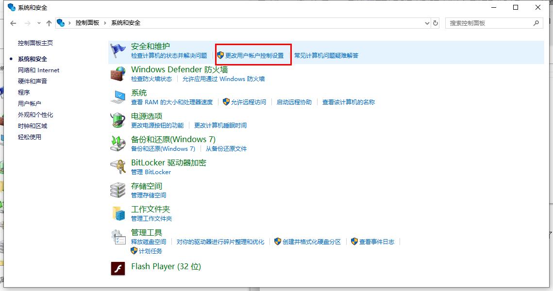Open 更改计算机睡眠时间 link
Image resolution: width=553 pixels, height=291 pixels.
click(220, 126)
